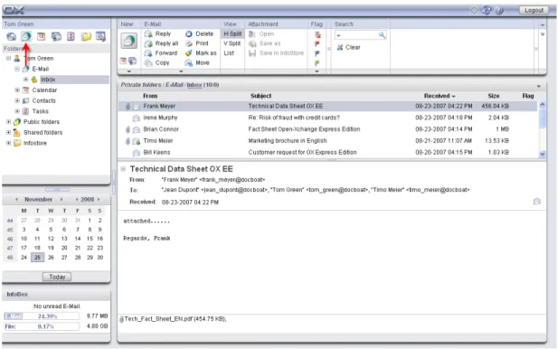Image resolution: width=558 pixels, height=349 pixels.
Task: Expand the Shared folders node
Action: (x=8, y=132)
